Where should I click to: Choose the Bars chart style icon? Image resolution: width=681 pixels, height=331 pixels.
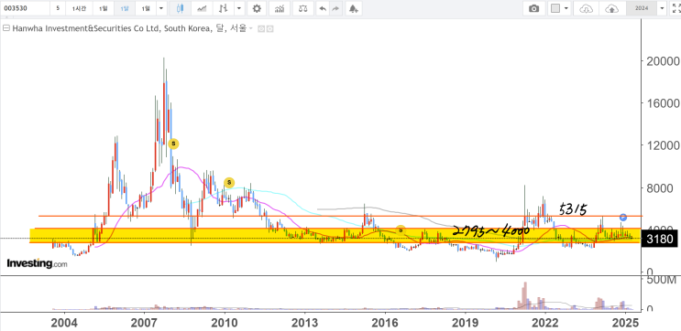[x=224, y=8]
